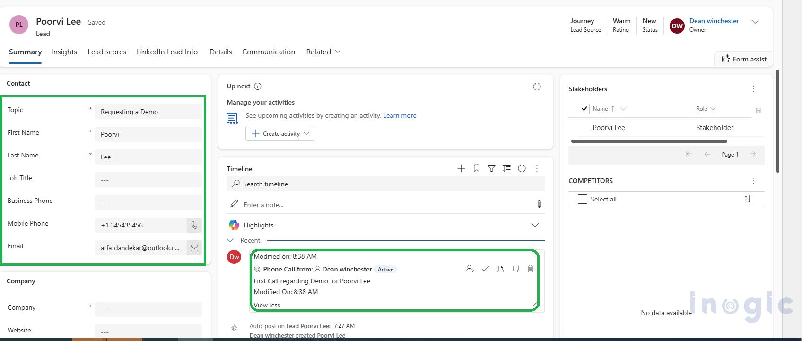Collapse phone call with View less
802x341 pixels.
[x=267, y=305]
